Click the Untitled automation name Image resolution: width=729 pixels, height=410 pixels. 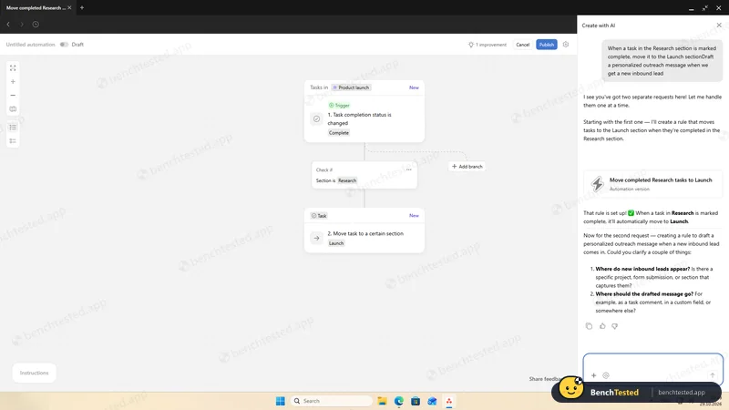pos(30,45)
